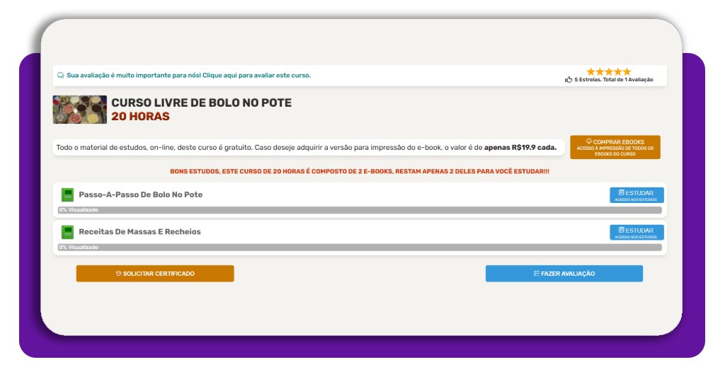
Task: Open Estudar for Receitas De Massas E Recheios
Action: (x=636, y=232)
